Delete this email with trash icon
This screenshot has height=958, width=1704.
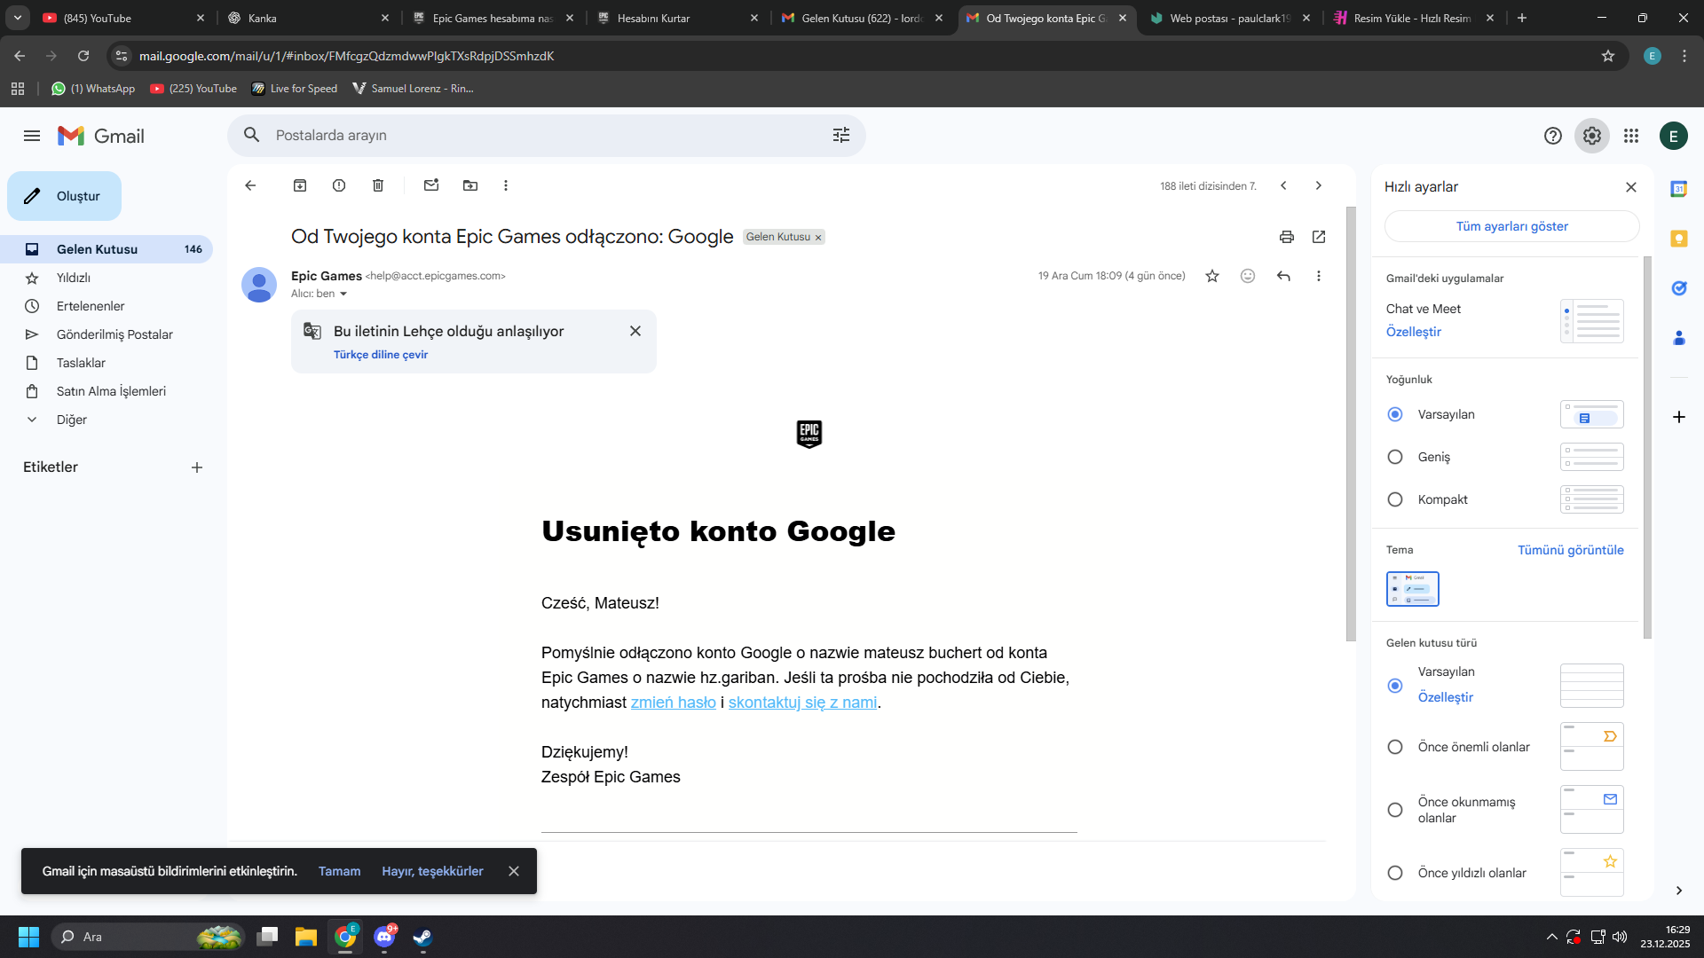[x=378, y=185]
